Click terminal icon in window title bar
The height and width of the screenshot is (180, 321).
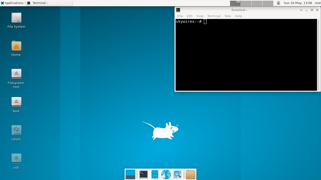[x=178, y=10]
